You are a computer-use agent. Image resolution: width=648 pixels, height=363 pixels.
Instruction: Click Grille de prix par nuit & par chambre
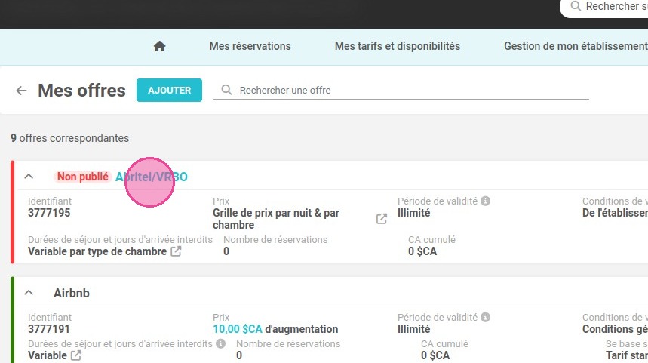pos(276,219)
